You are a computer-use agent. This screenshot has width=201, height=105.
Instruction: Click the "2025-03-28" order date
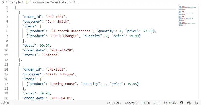(x=61, y=50)
